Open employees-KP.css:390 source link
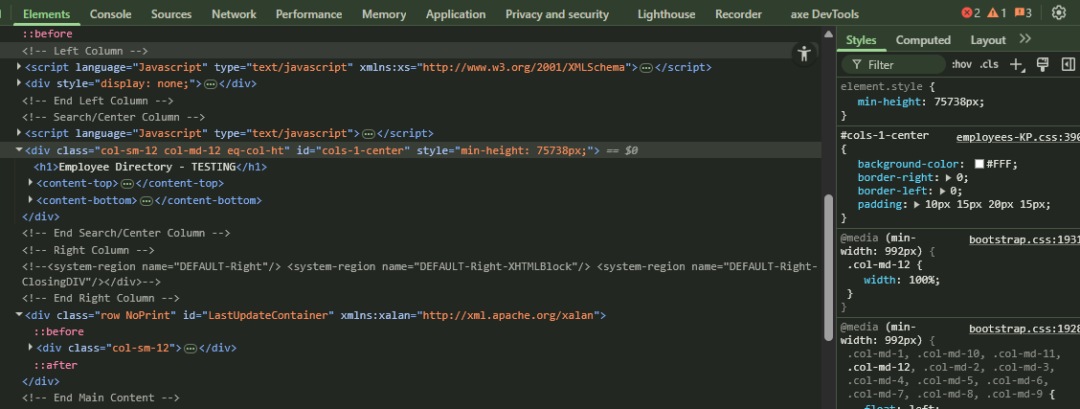 coord(1018,137)
